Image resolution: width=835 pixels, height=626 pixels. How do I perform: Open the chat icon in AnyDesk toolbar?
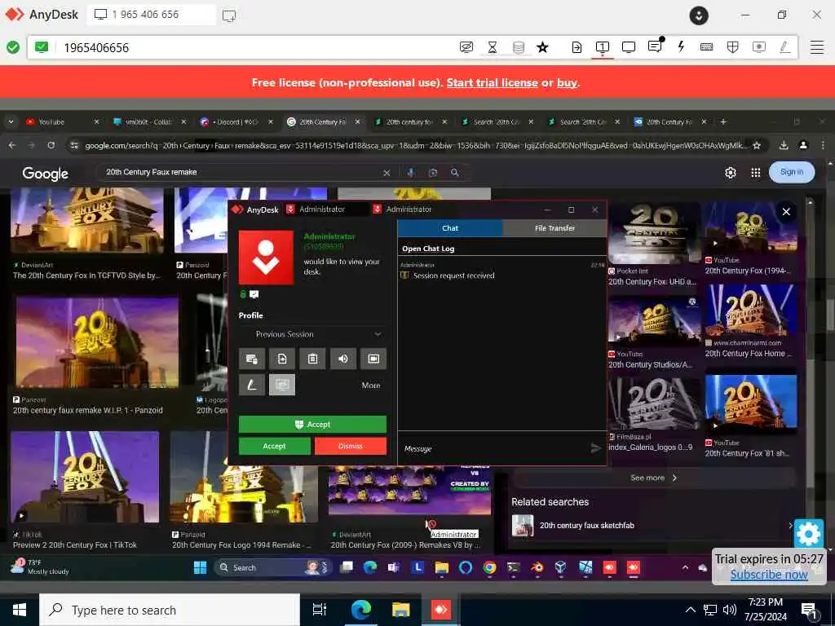tap(655, 46)
